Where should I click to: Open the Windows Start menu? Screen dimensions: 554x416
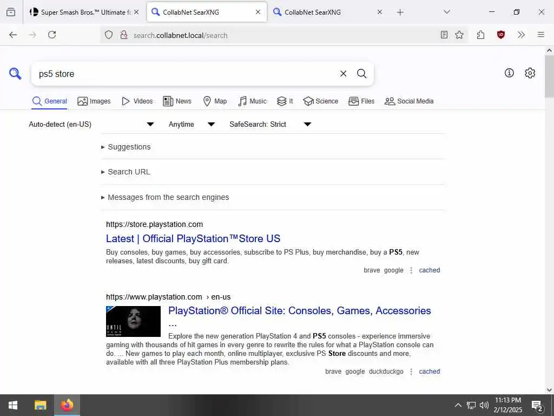pyautogui.click(x=13, y=405)
